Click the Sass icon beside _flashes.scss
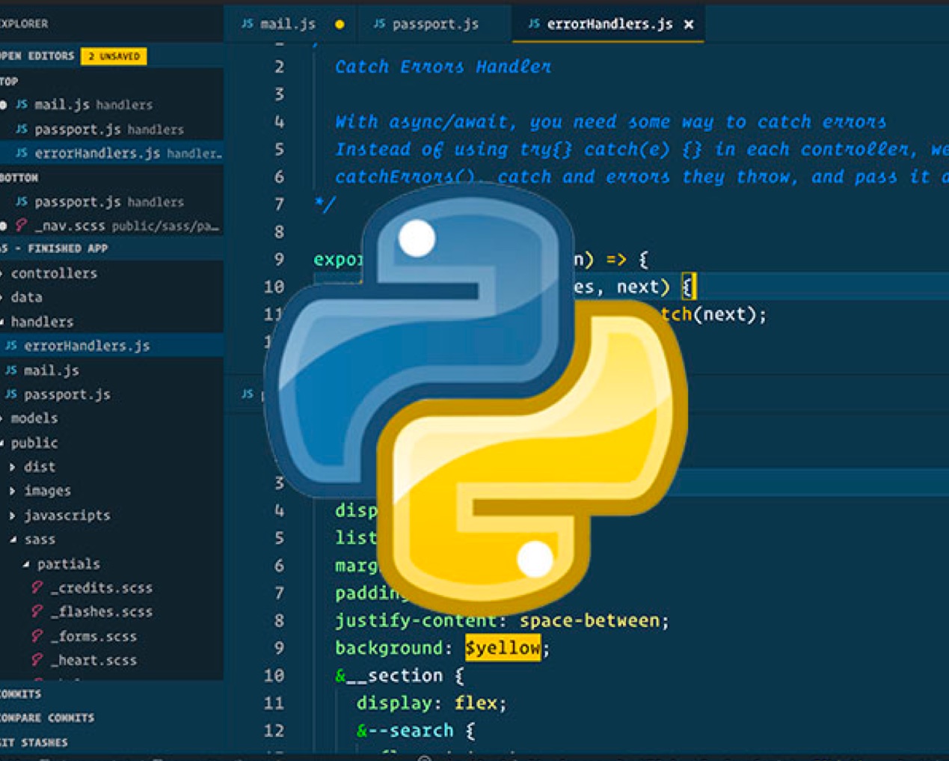The width and height of the screenshot is (949, 761). pyautogui.click(x=37, y=611)
